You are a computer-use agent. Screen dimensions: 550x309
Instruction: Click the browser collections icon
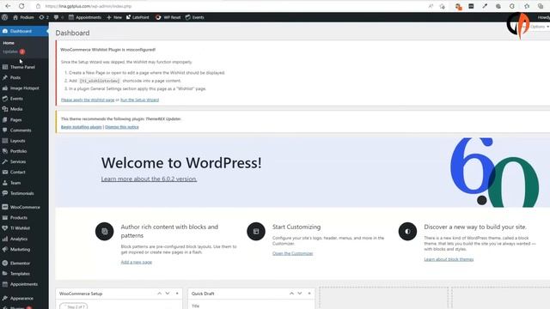pos(541,6)
